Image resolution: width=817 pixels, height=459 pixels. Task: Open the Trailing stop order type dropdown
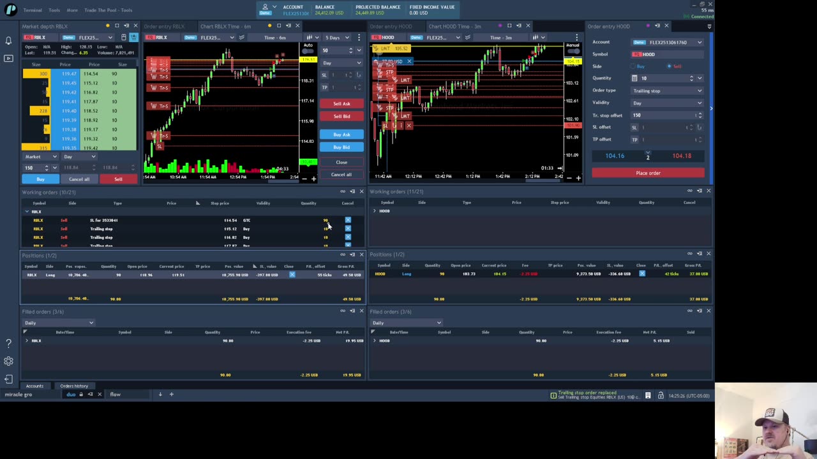point(667,91)
